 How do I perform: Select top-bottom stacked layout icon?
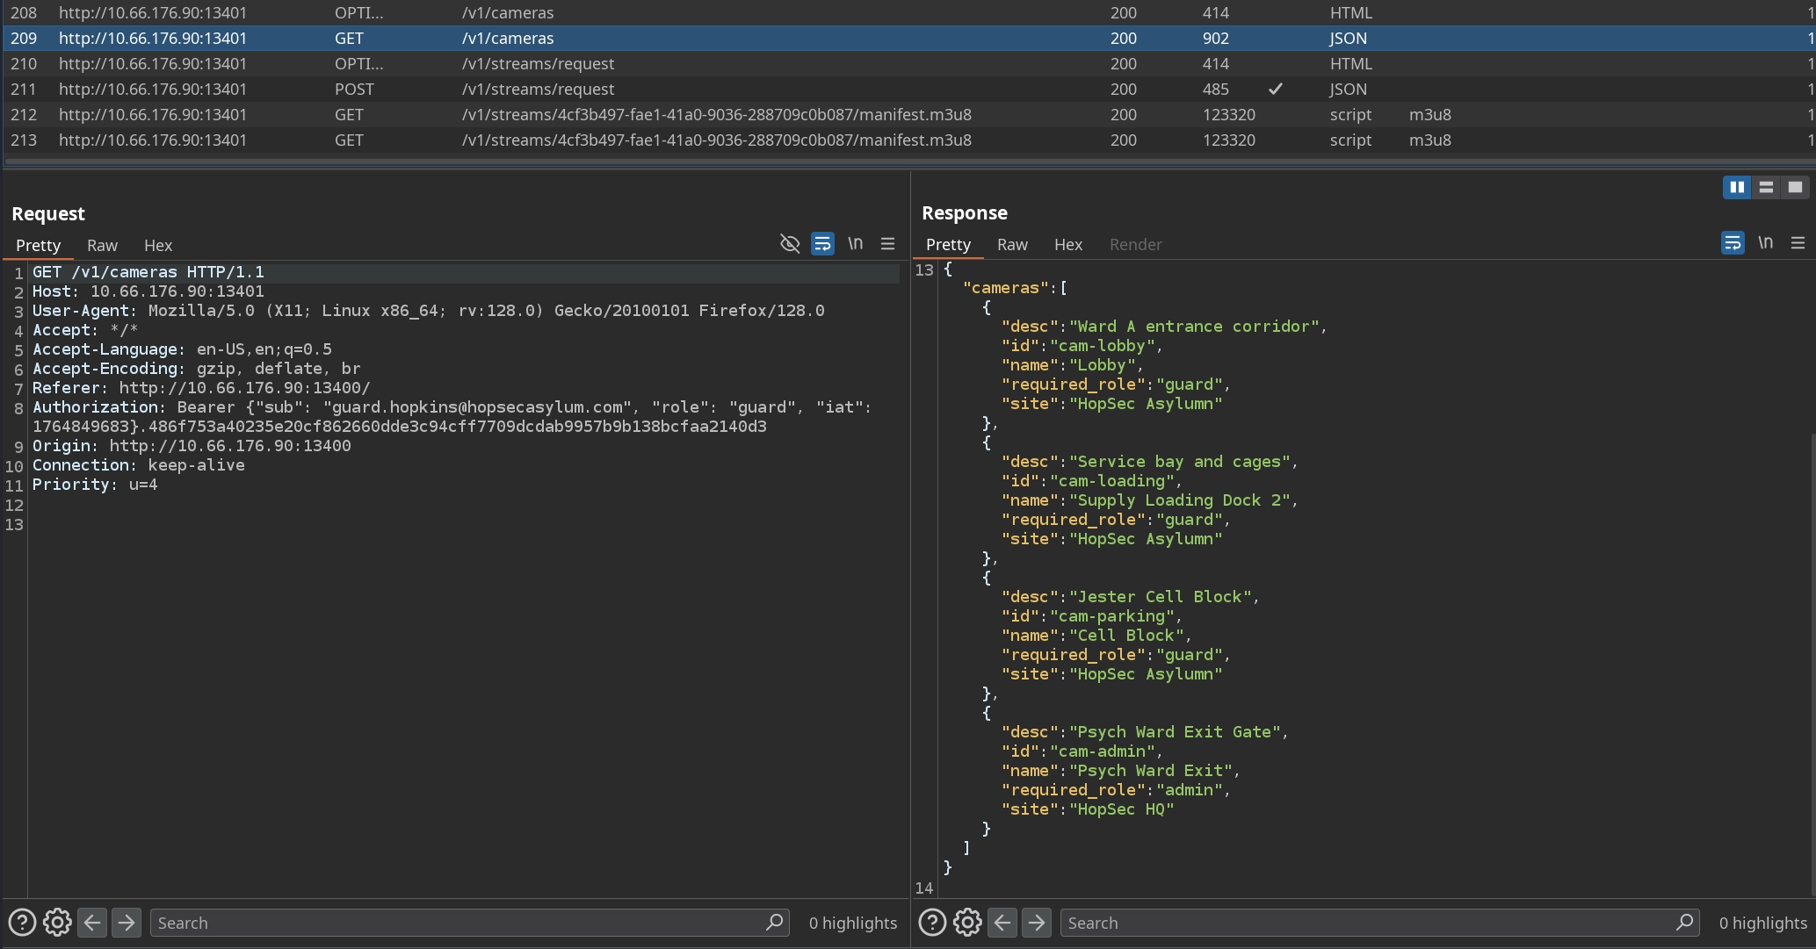click(1766, 187)
